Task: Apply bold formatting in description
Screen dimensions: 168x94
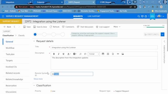Action: tap(54, 54)
